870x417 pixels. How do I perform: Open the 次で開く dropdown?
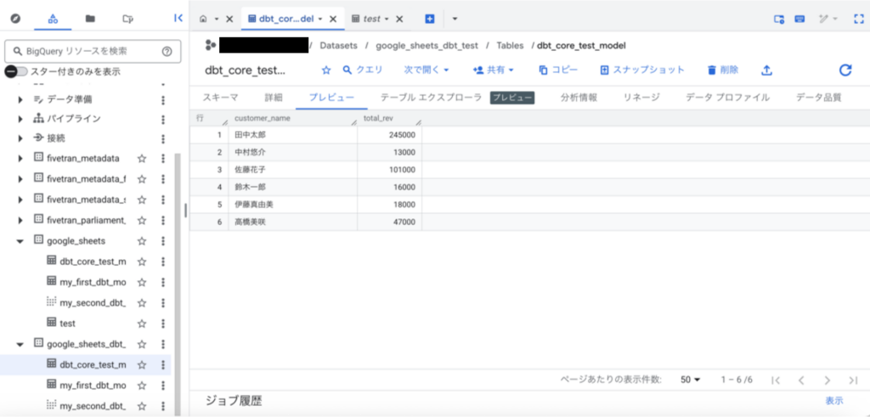tap(427, 70)
